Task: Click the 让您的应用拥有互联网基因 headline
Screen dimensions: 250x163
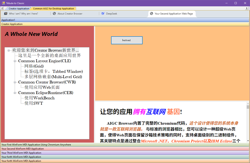Action: click(x=141, y=112)
